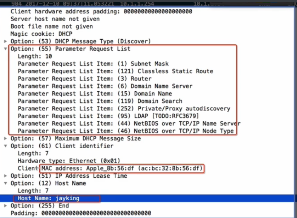Select packet 904 row in packet list
Image resolution: width=297 pixels, height=218 pixels.
(x=147, y=3)
